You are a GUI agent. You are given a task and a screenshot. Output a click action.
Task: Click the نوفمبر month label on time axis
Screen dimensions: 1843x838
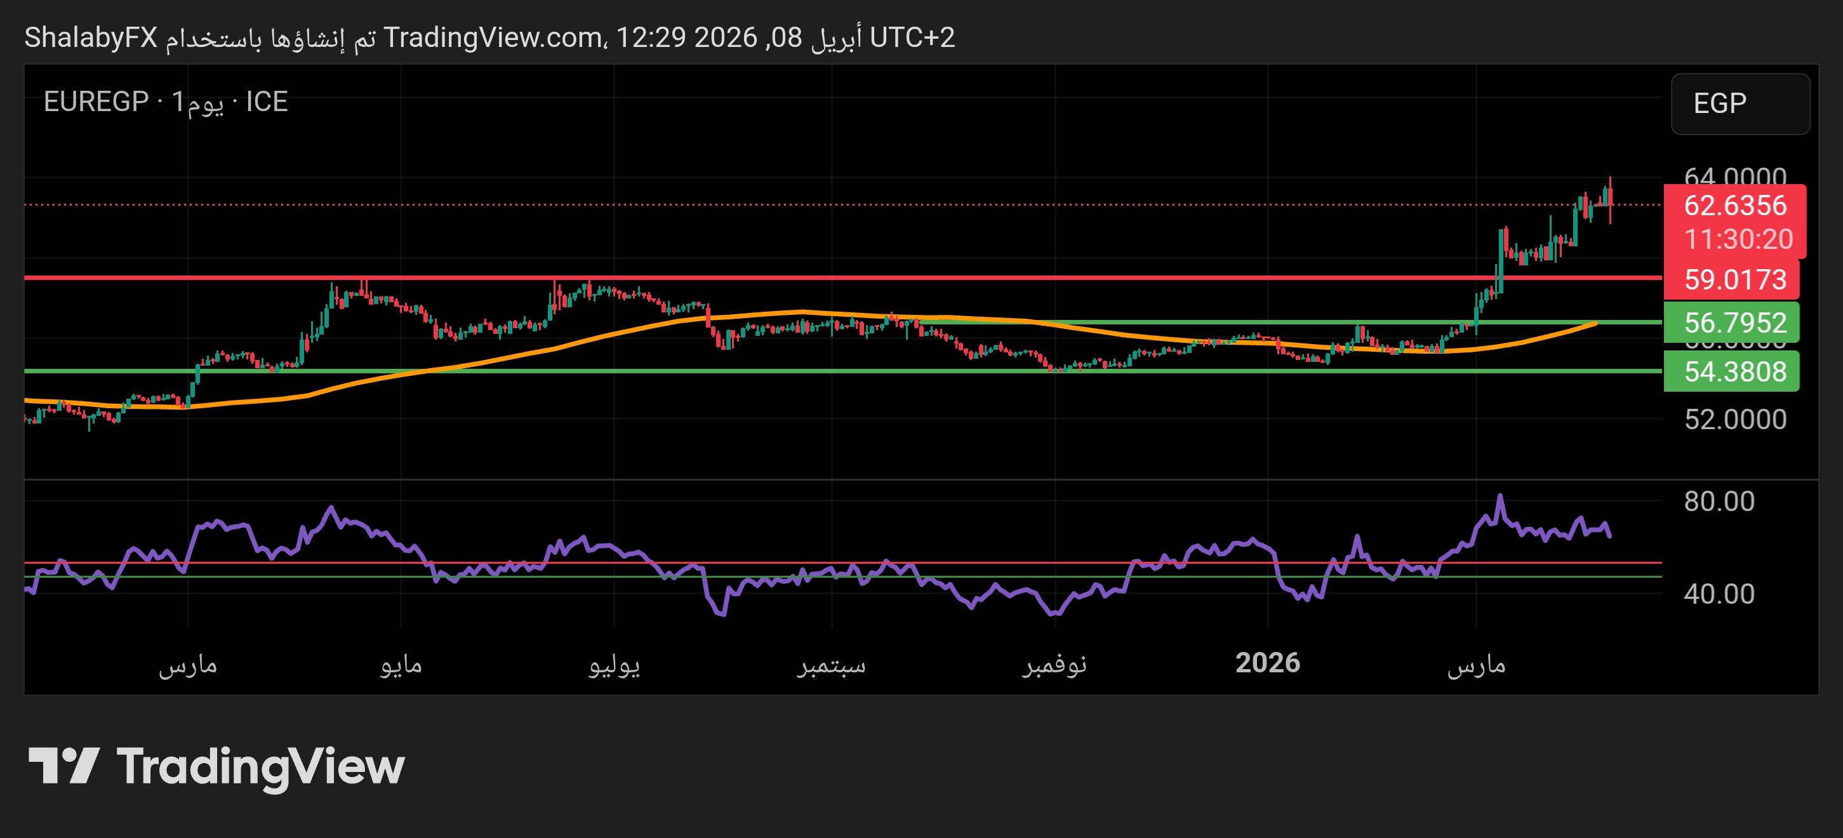pos(1054,665)
